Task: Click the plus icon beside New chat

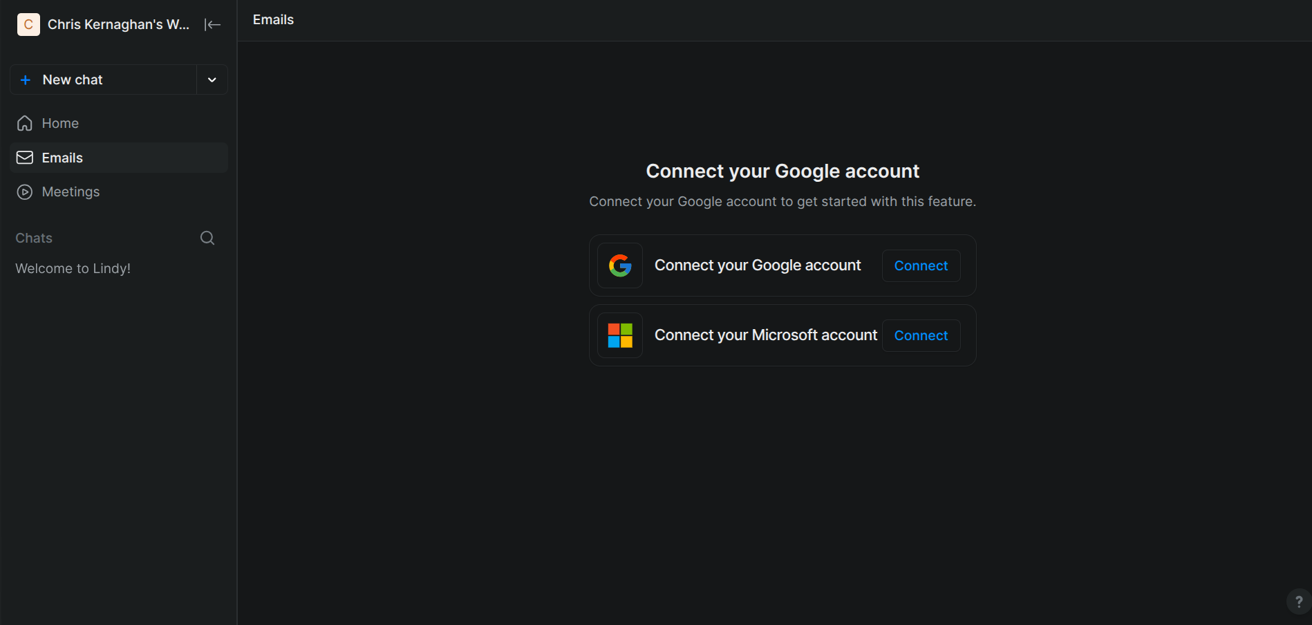Action: point(26,80)
